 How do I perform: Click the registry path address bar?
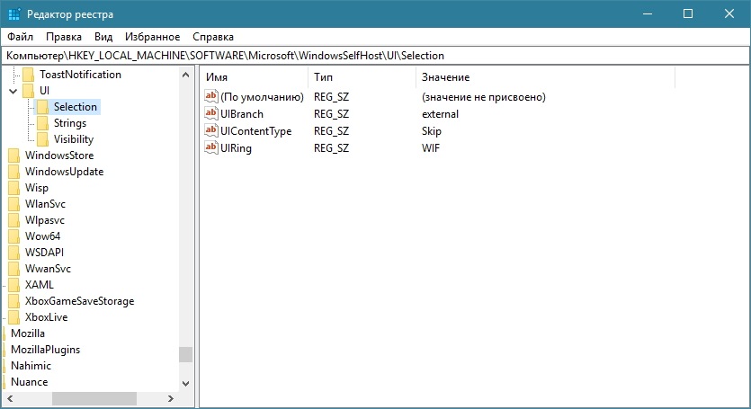click(376, 56)
